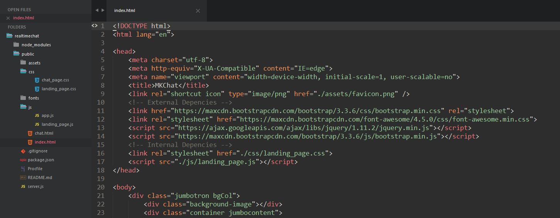560x218 pixels.
Task: Open package.json from the sidebar
Action: pyautogui.click(x=41, y=160)
